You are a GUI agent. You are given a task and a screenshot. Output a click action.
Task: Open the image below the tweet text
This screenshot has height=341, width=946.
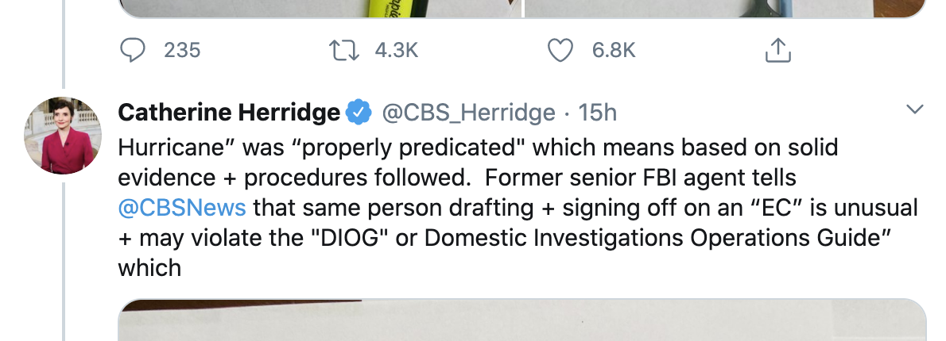coord(521,320)
